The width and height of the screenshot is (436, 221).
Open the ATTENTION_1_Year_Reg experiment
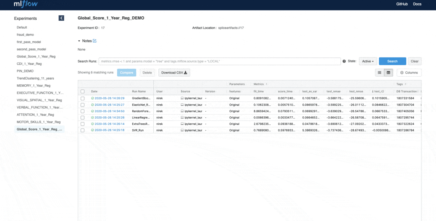point(35,114)
